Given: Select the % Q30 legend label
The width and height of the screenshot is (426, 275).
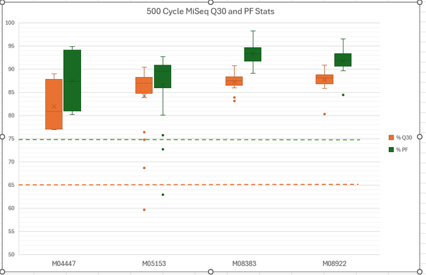Looking at the screenshot, I should (404, 137).
